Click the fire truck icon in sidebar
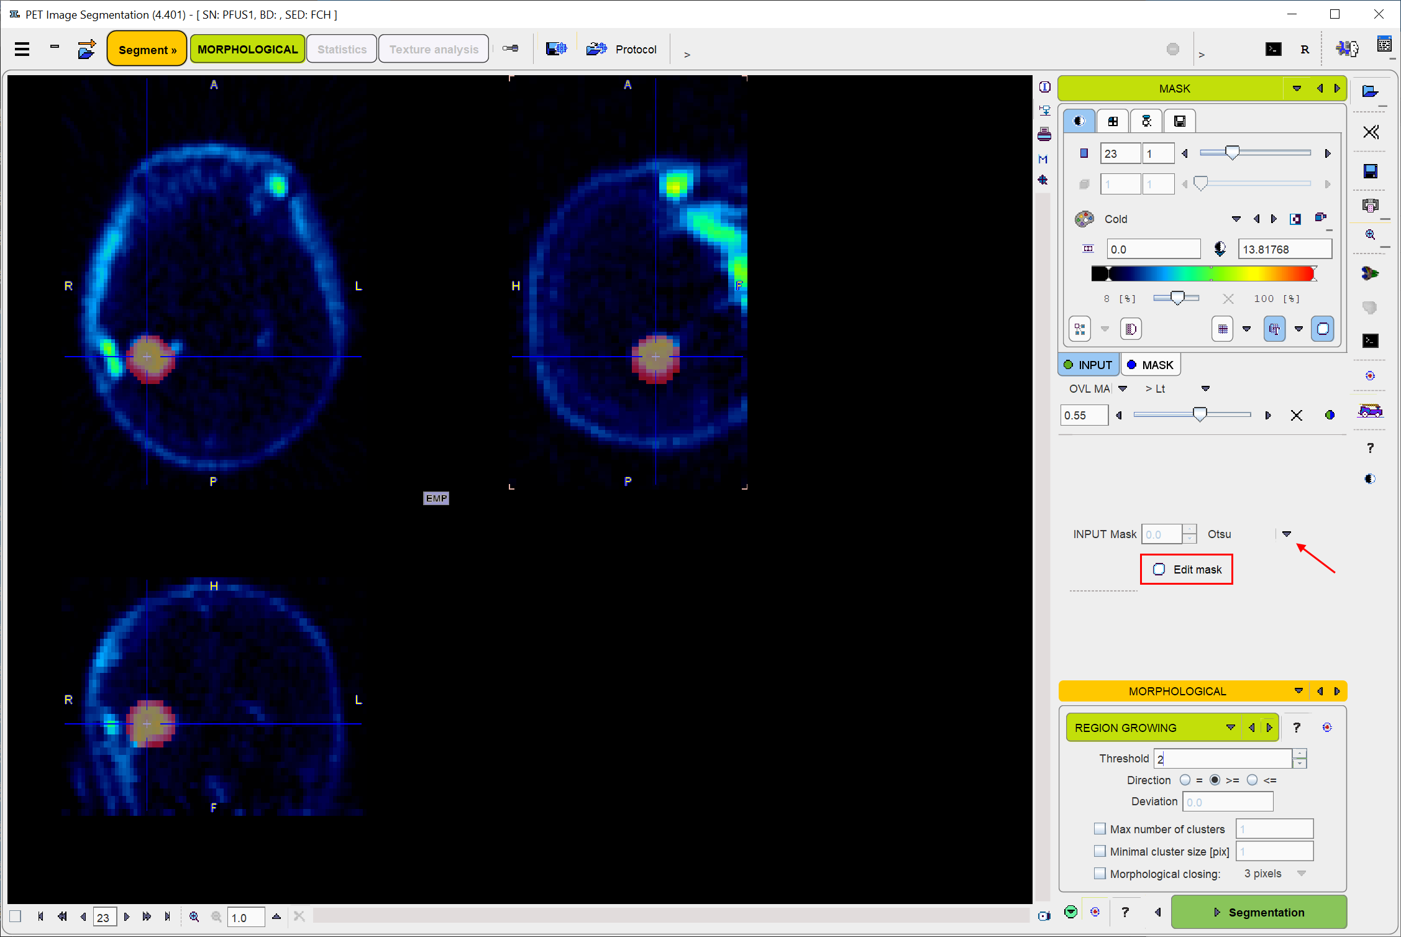 [x=1370, y=411]
